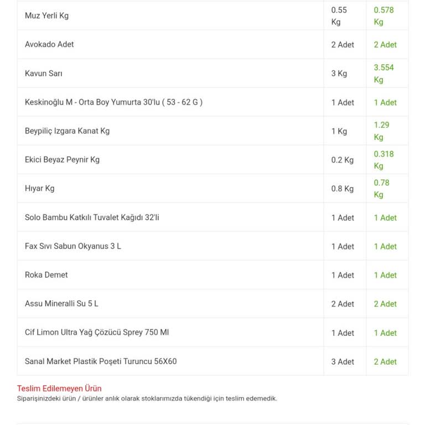Select the Keskinoğlu Orta Boy Yumurta item
The image size is (425, 425).
[113, 102]
